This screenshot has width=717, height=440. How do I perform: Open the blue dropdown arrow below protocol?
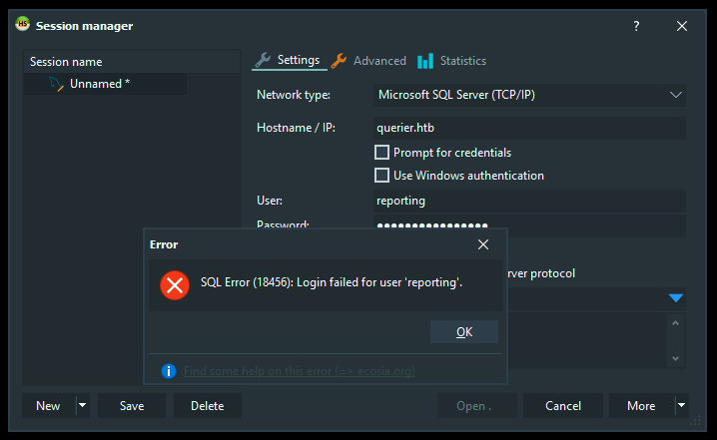point(675,297)
